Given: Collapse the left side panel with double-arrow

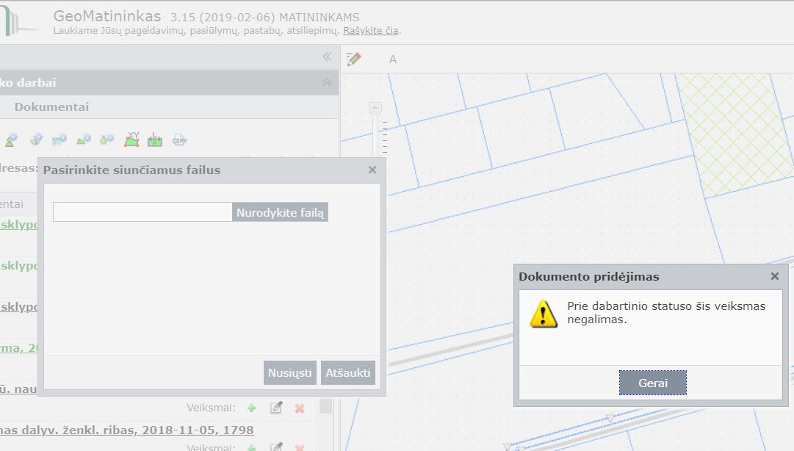Looking at the screenshot, I should [327, 57].
